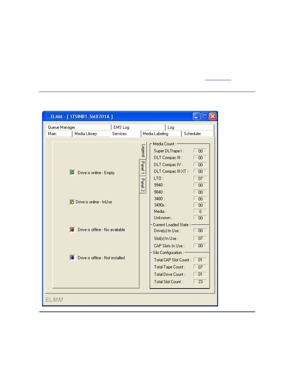Click the Total CAP Slot Count field

200,260
